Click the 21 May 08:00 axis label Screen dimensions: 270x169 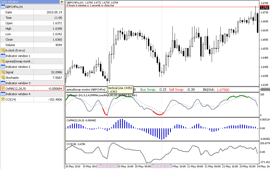[x=212, y=167]
